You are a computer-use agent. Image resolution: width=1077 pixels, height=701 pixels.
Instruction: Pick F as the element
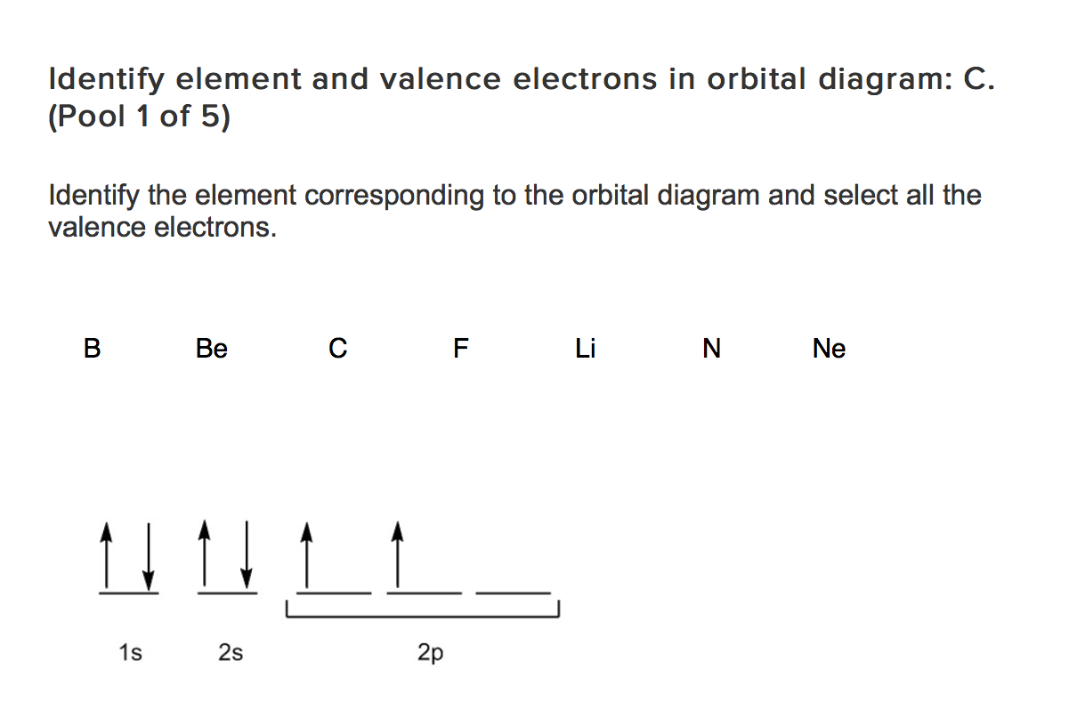[460, 349]
